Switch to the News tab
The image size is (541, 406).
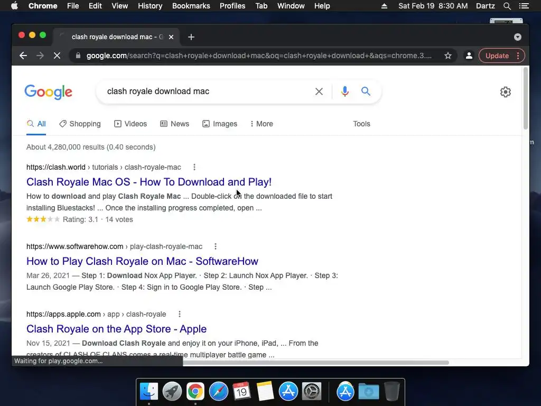coord(174,124)
